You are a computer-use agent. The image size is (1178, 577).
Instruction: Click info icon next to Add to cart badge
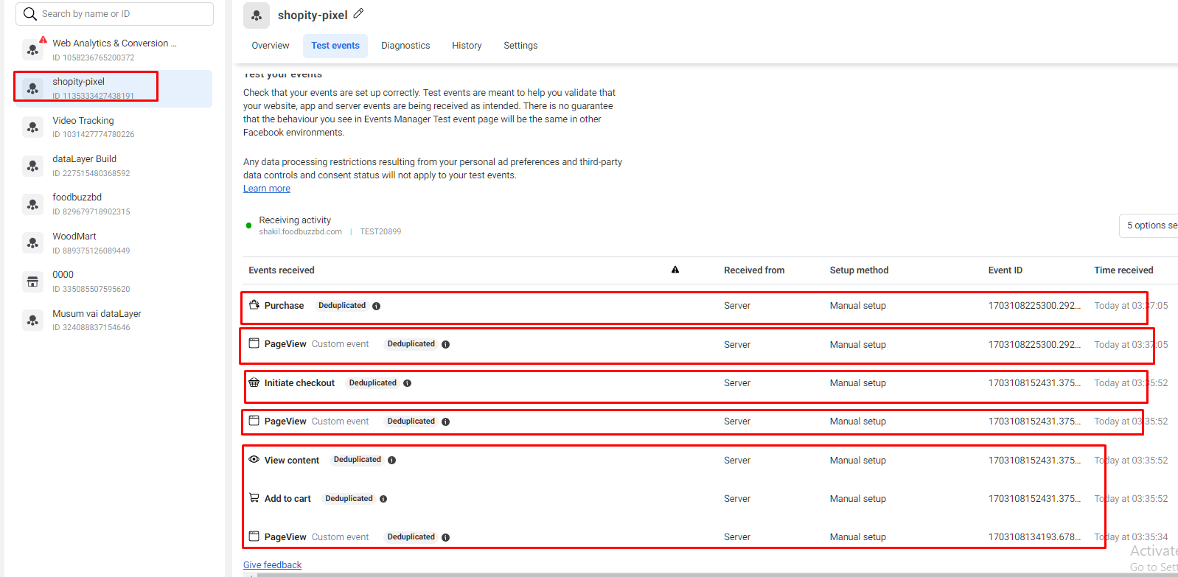coord(383,499)
